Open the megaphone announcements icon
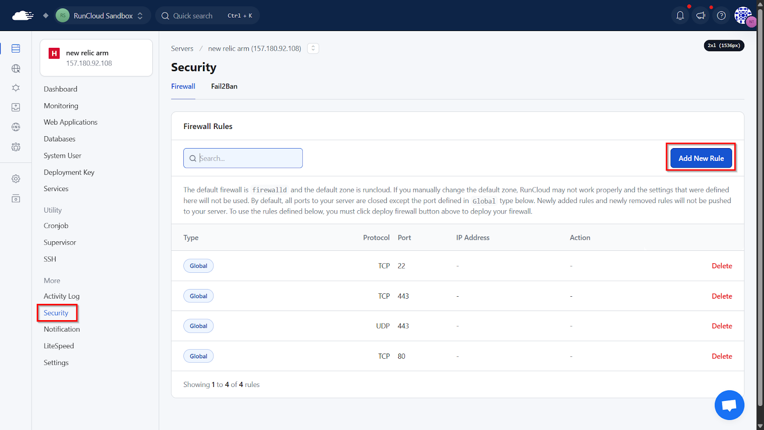 coord(700,16)
